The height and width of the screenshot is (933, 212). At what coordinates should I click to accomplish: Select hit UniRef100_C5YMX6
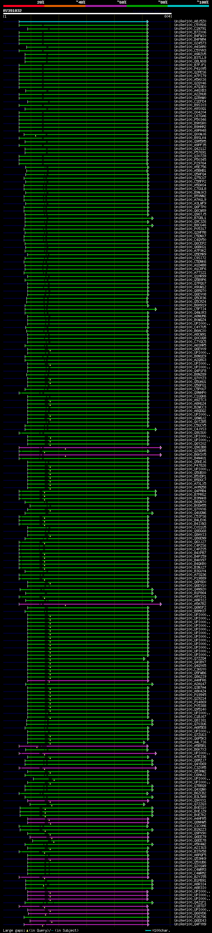[190, 25]
